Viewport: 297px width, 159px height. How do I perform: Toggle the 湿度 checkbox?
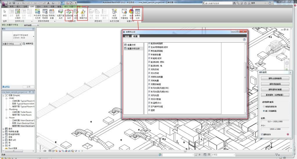pos(149,110)
